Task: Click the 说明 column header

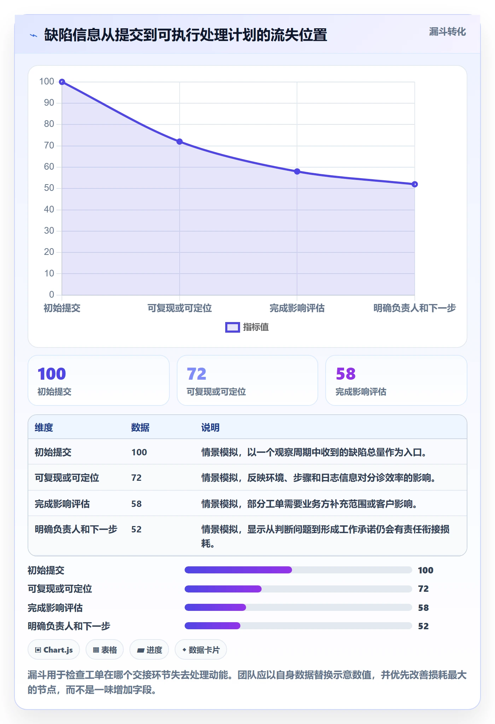Action: [x=210, y=428]
